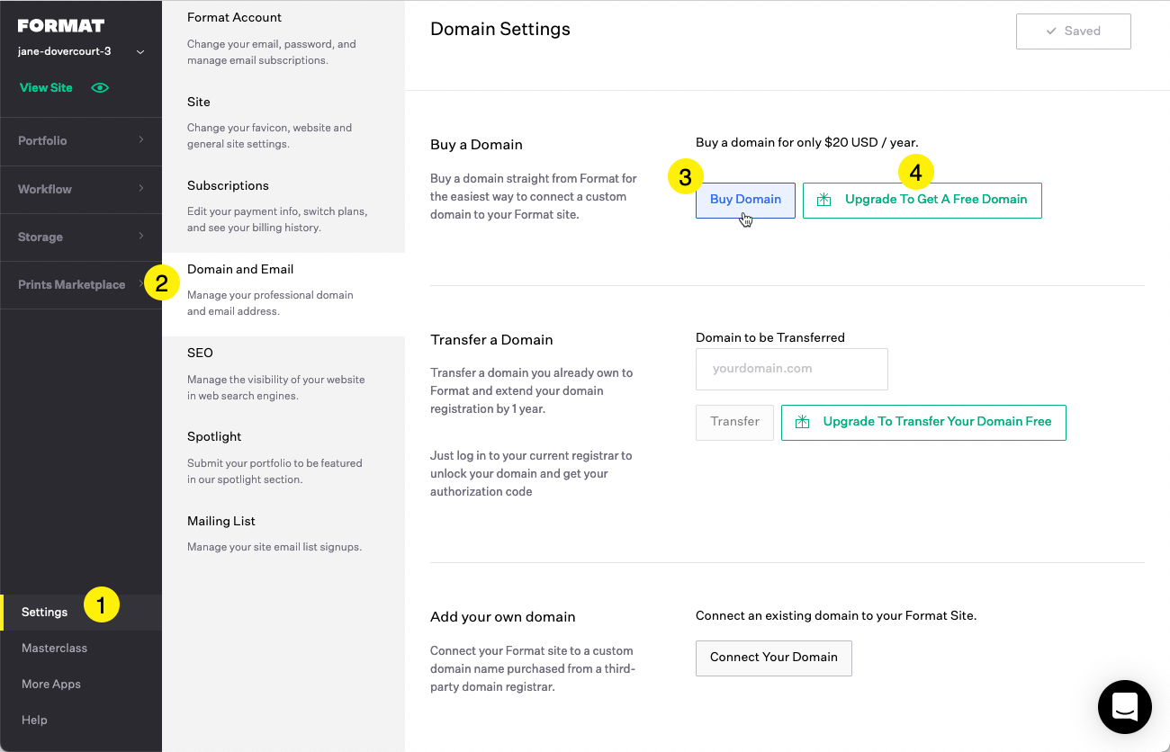Open Masterclass from sidebar

point(54,649)
